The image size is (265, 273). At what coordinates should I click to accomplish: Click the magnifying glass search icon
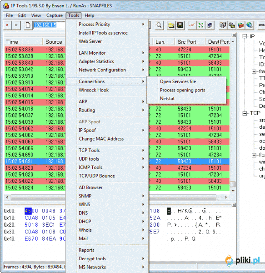(159, 25)
